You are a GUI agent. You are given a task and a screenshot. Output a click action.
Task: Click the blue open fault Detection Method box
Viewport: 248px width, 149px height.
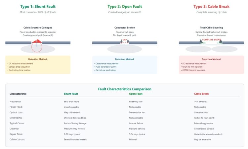pyautogui.click(x=124, y=65)
